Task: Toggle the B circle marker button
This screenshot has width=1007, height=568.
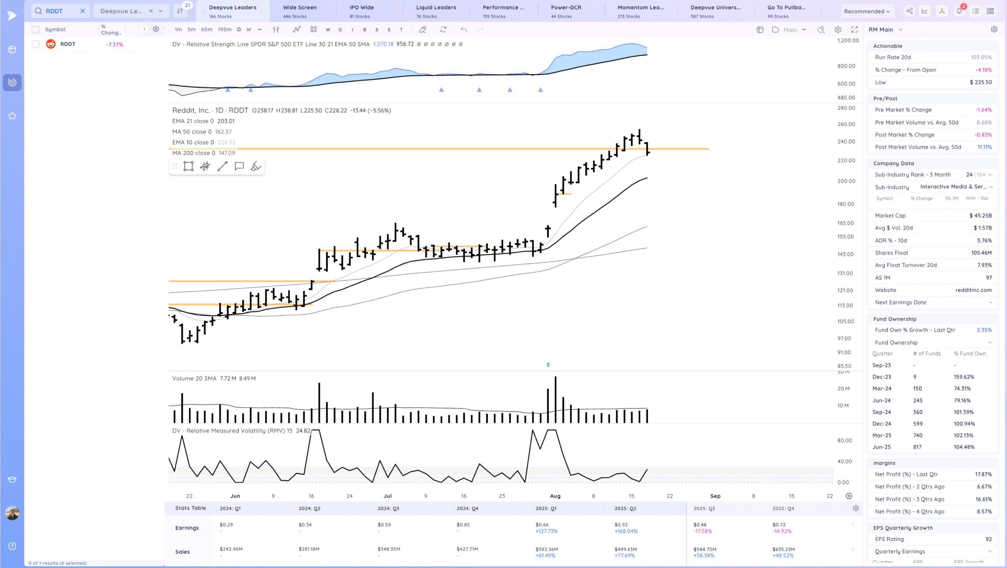Action: [x=365, y=29]
